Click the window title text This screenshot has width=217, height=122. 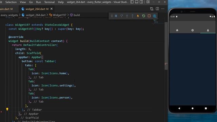pos(98,2)
